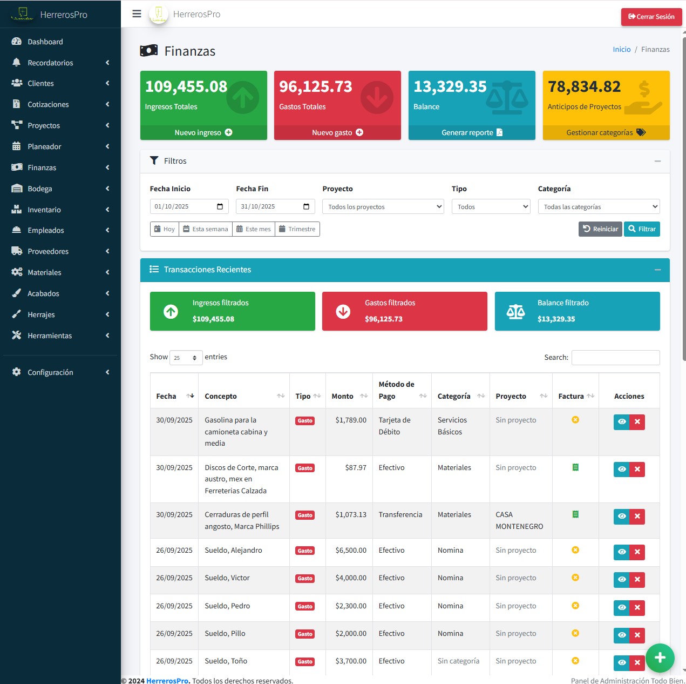Open the Categoría filter dropdown
This screenshot has height=684, width=686.
click(x=599, y=206)
